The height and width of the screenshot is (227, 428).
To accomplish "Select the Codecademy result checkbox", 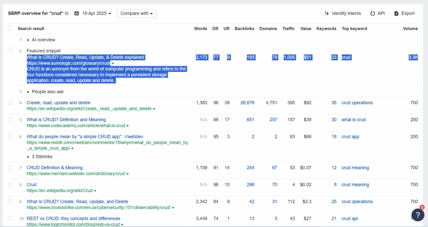I will click(x=10, y=120).
